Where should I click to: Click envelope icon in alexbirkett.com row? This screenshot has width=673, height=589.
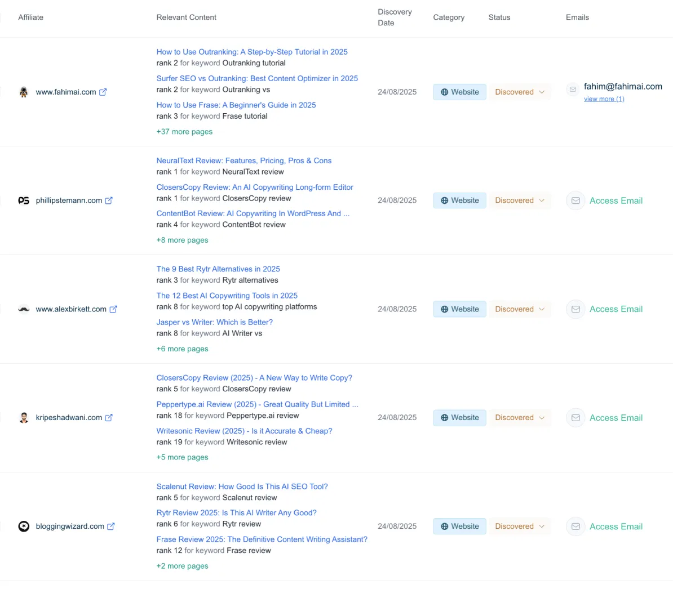[575, 309]
